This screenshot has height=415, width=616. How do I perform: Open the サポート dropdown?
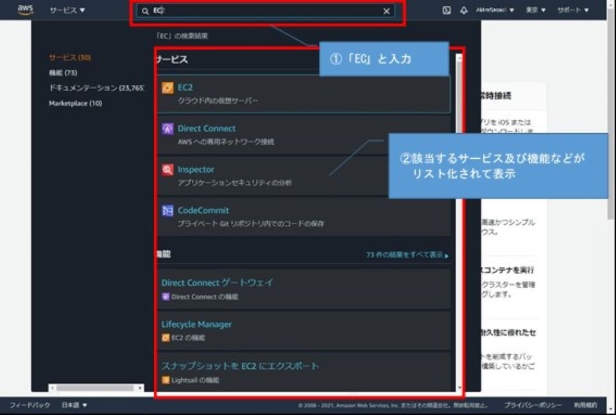(x=573, y=10)
